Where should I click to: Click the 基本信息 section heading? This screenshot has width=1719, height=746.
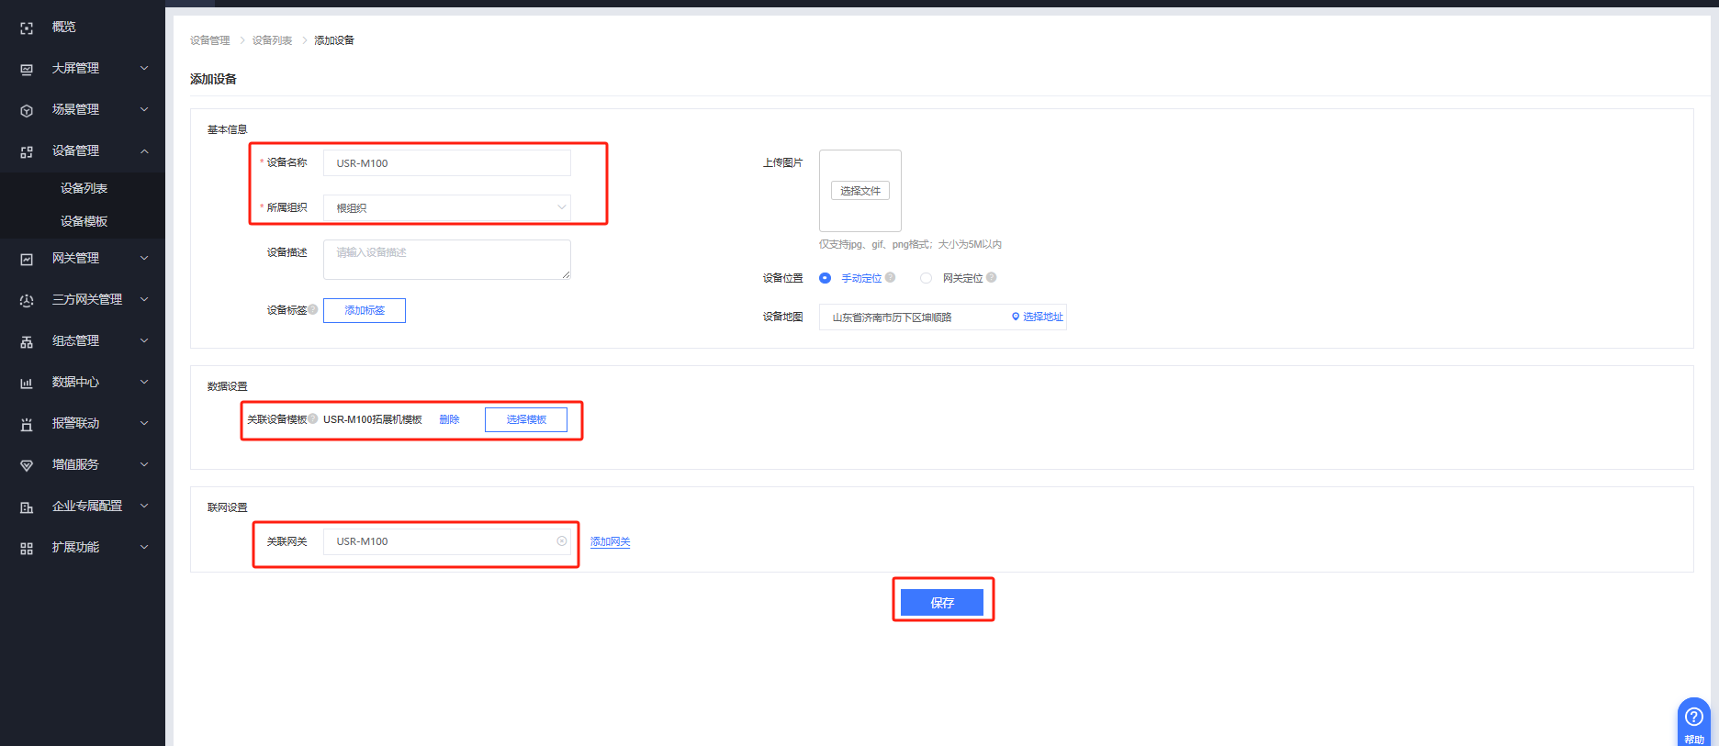click(228, 129)
